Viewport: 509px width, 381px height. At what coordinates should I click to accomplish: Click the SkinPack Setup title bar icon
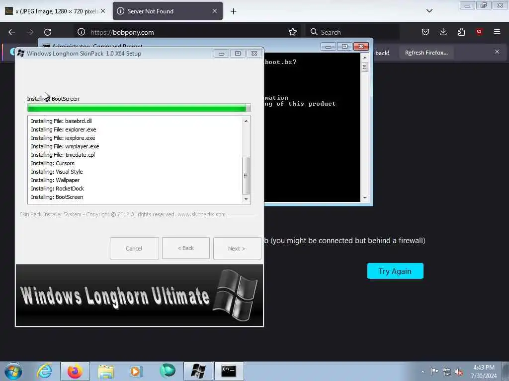[21, 53]
